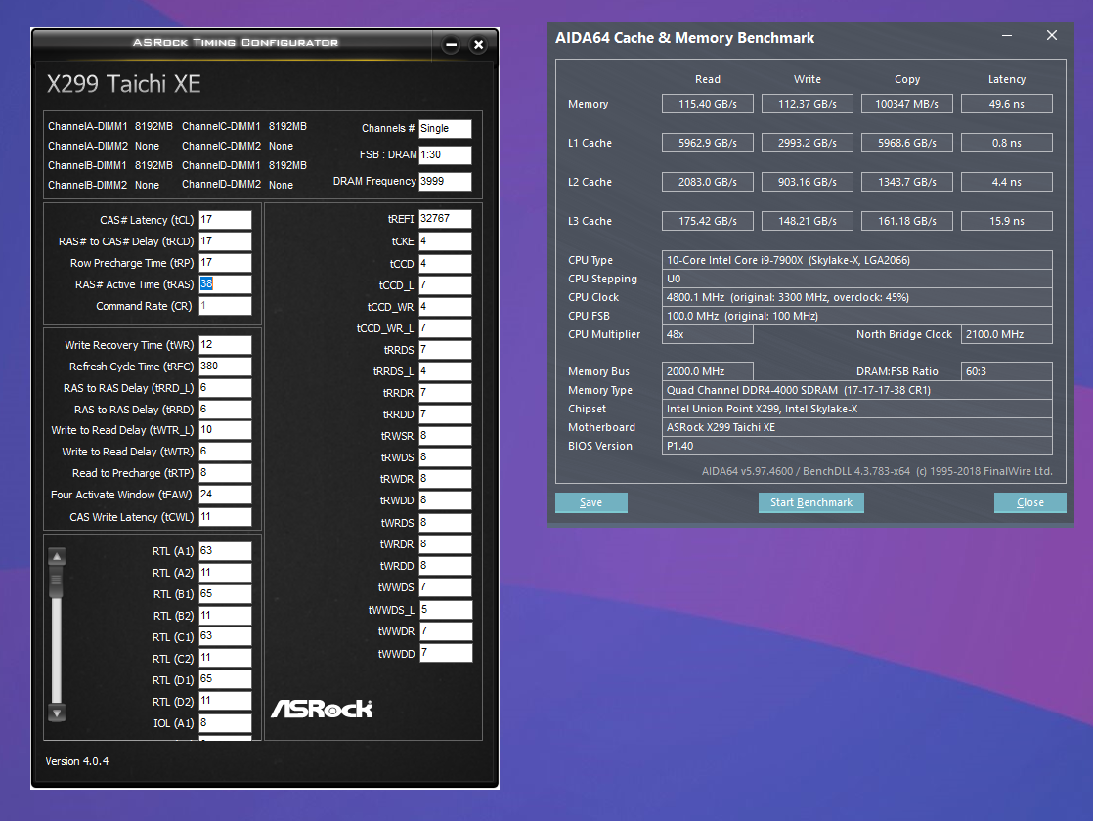Click the L1 Cache Read value 5962.9 GB/s

(x=708, y=143)
